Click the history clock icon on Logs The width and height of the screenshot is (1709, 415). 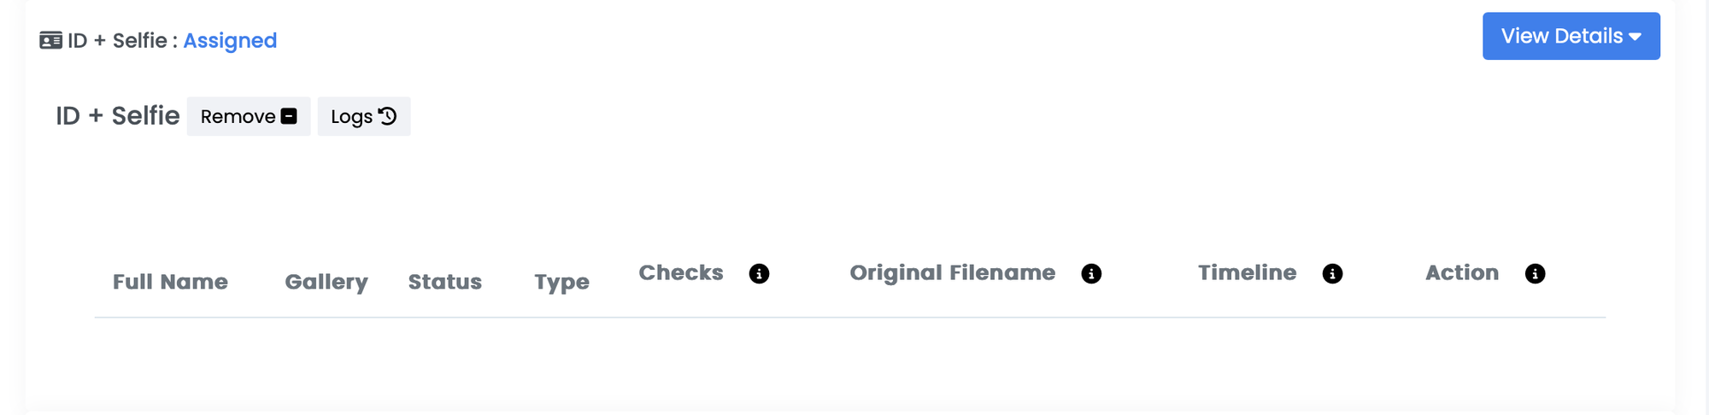388,116
